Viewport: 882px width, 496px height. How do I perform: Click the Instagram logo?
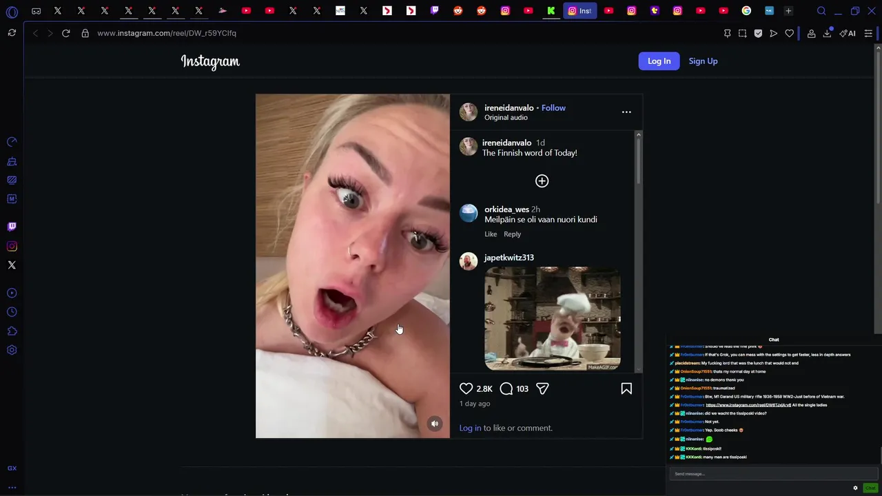click(x=210, y=61)
